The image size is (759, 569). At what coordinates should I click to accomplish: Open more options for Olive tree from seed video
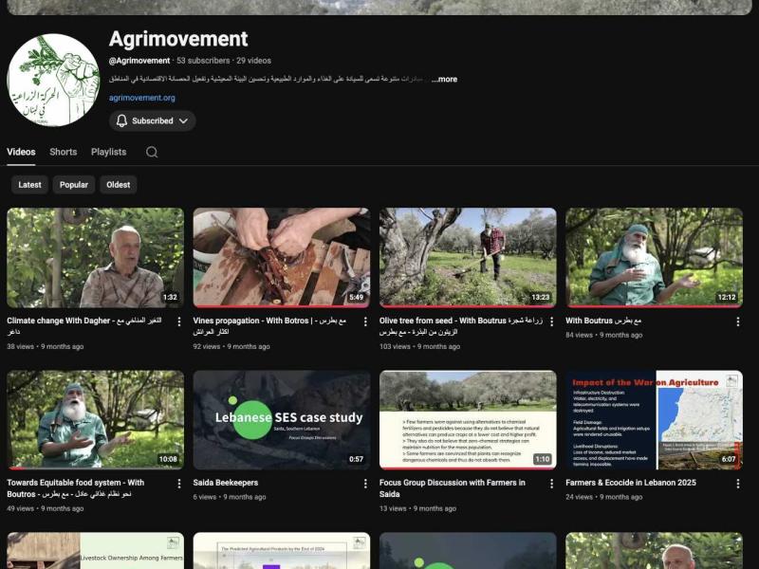click(x=551, y=321)
